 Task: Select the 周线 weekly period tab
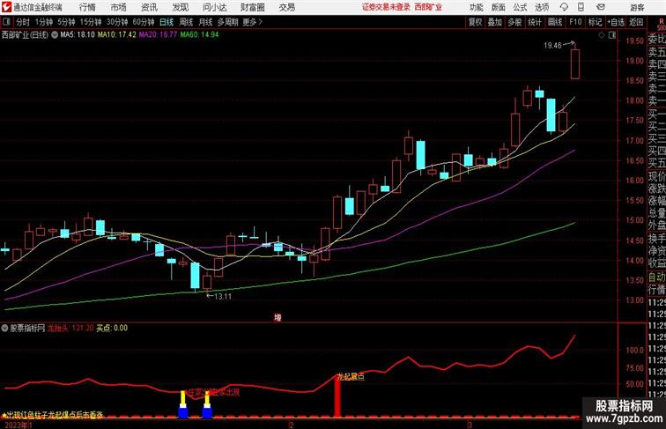(x=186, y=22)
